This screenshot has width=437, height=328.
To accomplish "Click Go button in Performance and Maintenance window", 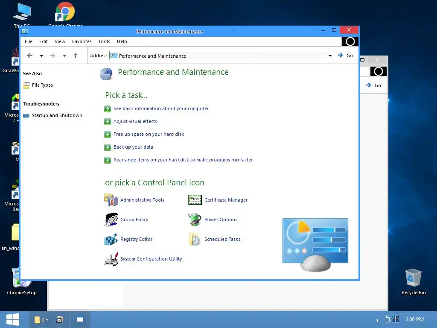I will click(x=346, y=56).
